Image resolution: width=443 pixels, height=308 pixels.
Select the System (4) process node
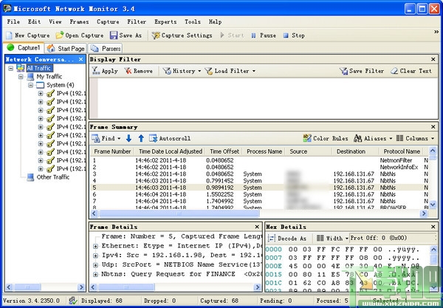coord(61,85)
